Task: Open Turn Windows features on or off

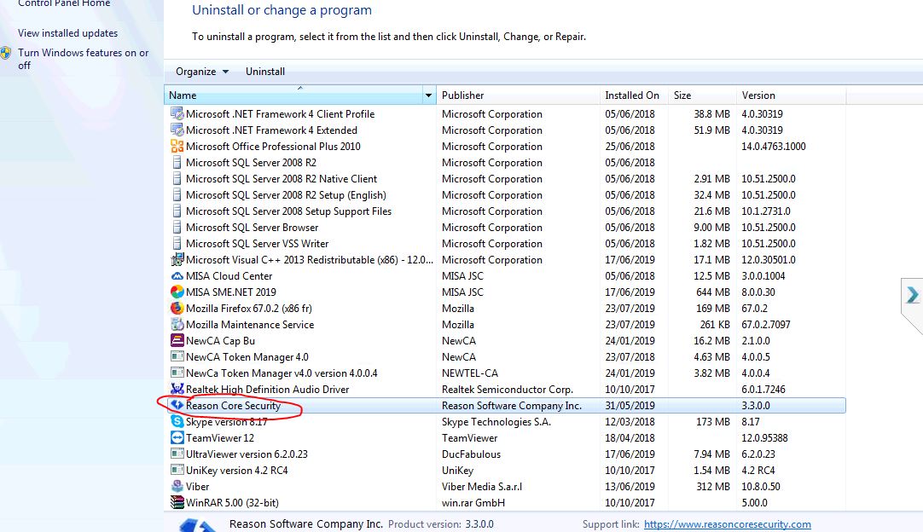Action: [x=83, y=59]
